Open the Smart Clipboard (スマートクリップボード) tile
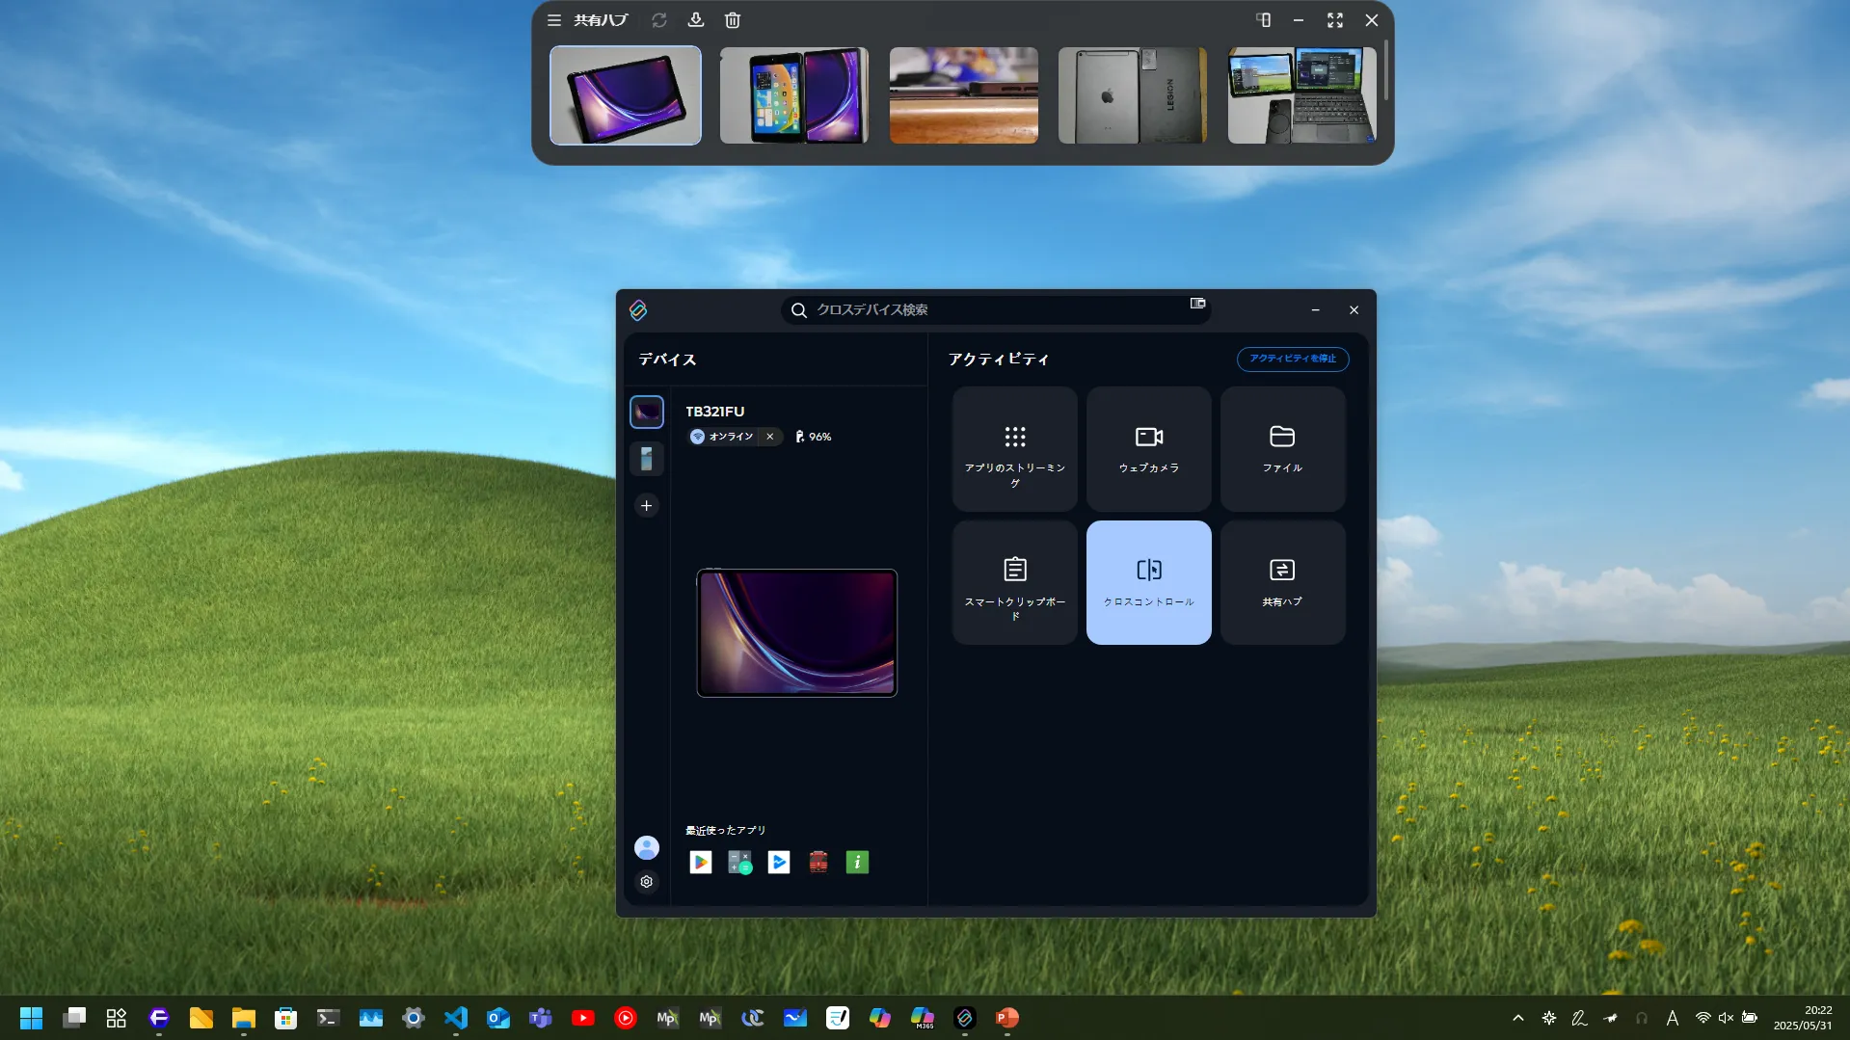Viewport: 1850px width, 1040px height. 1014,583
